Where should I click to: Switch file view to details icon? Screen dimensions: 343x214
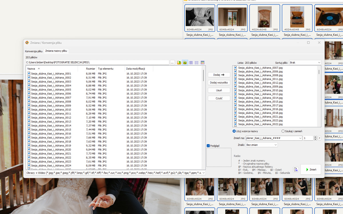coord(191,63)
